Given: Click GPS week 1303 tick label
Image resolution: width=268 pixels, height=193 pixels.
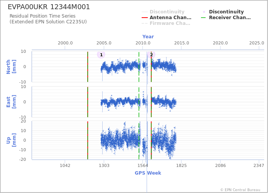Looking at the screenshot, I should (x=104, y=165).
